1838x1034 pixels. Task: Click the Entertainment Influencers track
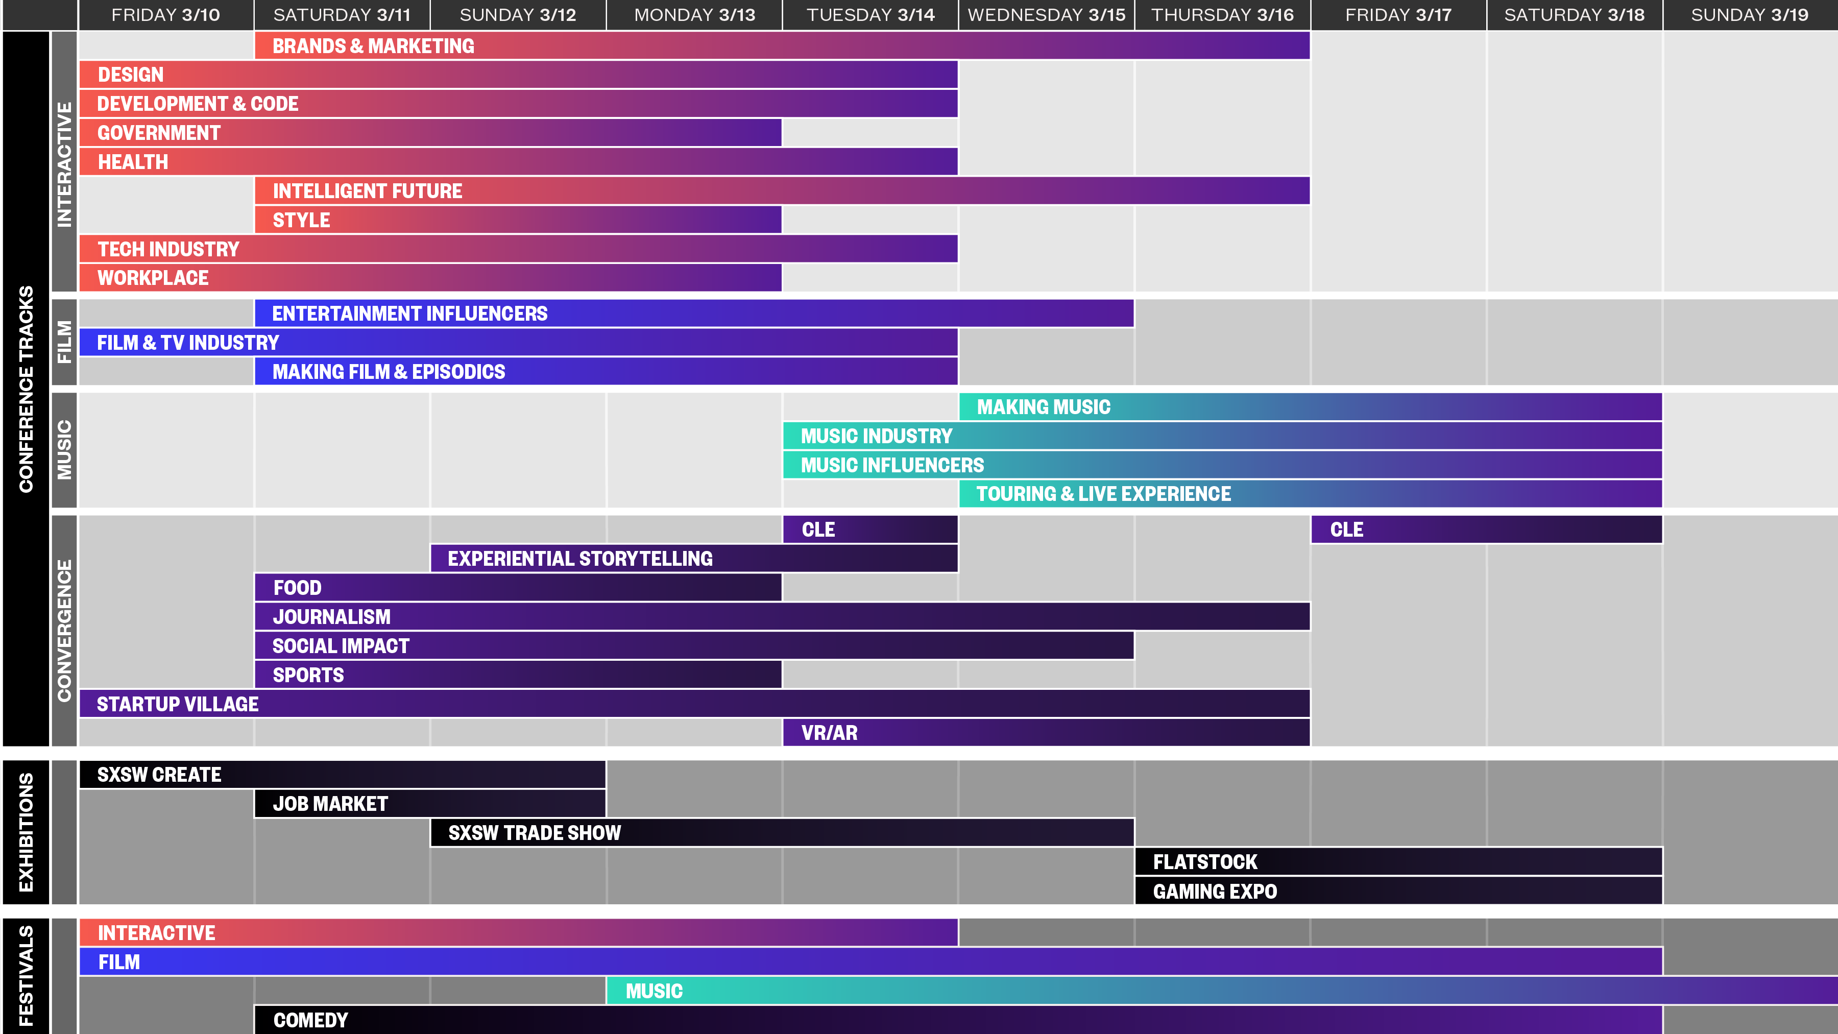coord(693,314)
